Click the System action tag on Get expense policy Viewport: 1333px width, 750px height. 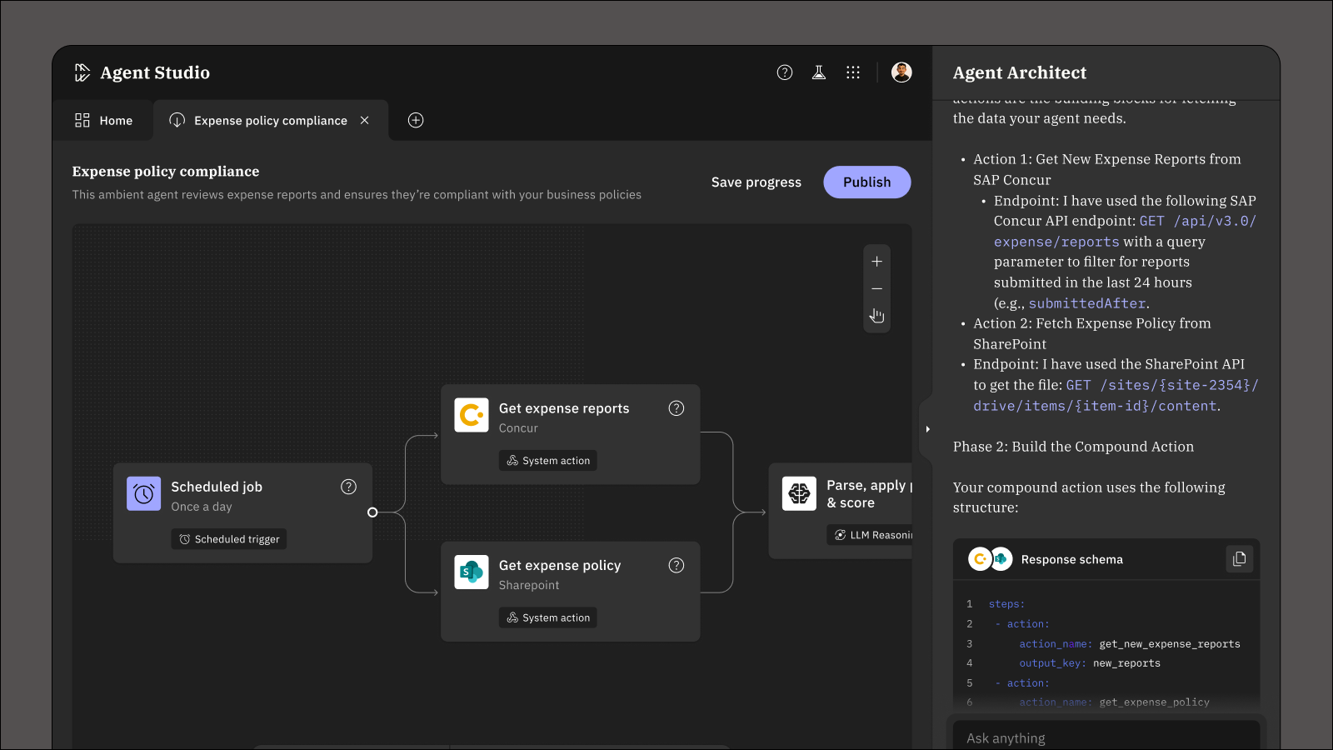pos(547,617)
